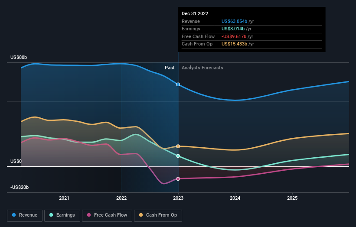Click the orange Cash From Op data point at 2023
Image resolution: width=356 pixels, height=227 pixels.
pyautogui.click(x=178, y=146)
